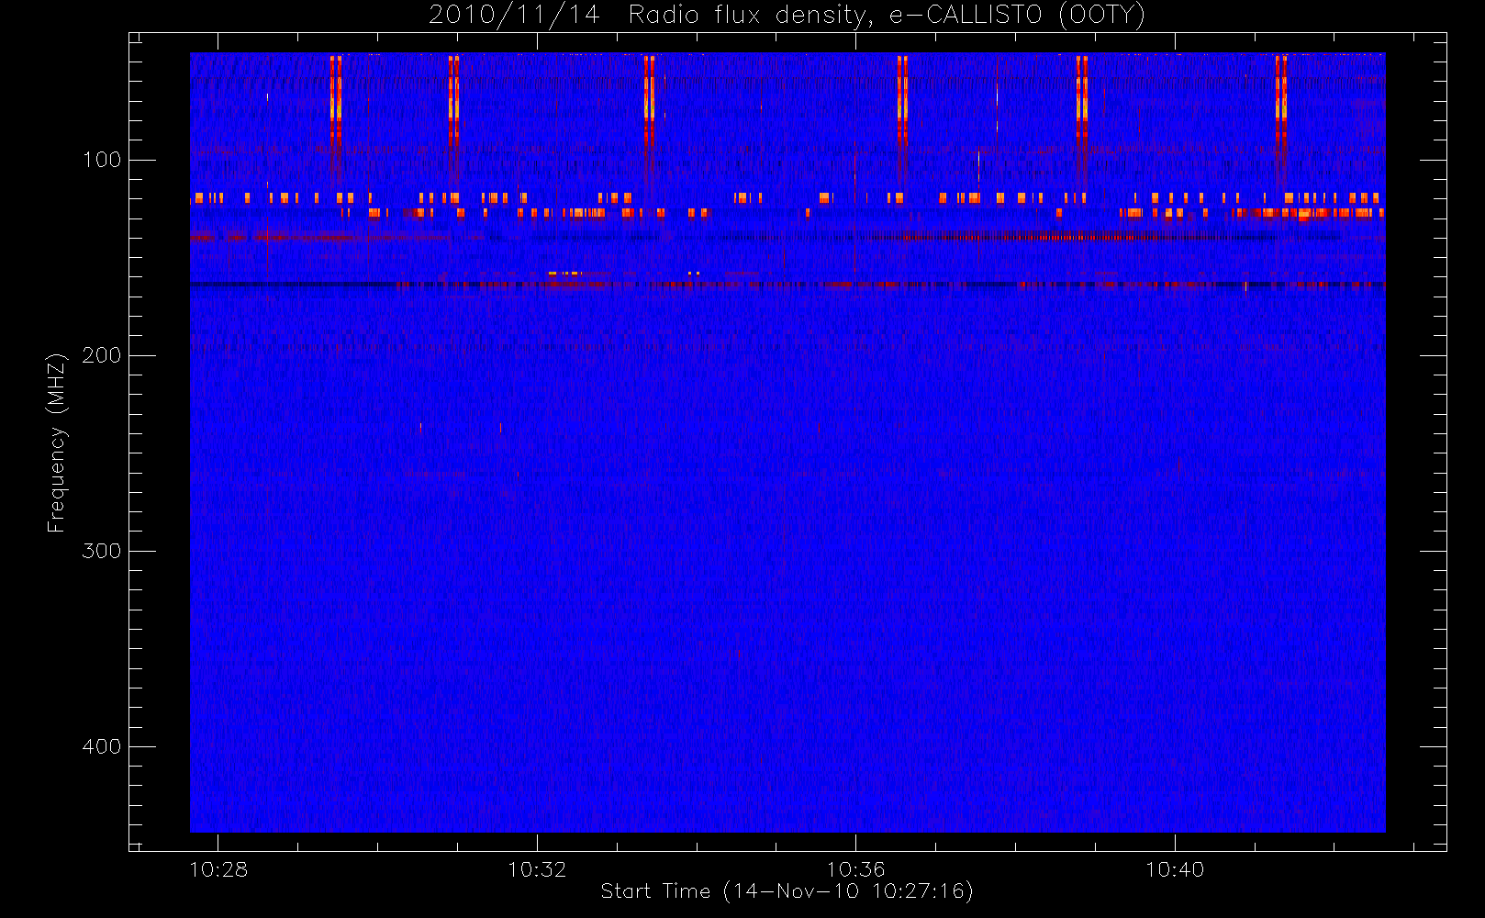Click the 200 frequency tick label
The width and height of the screenshot is (1485, 918).
[101, 356]
